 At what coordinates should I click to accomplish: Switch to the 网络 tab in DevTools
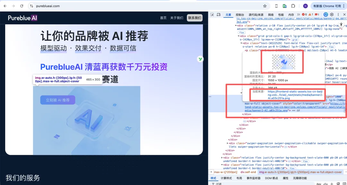tap(271, 15)
